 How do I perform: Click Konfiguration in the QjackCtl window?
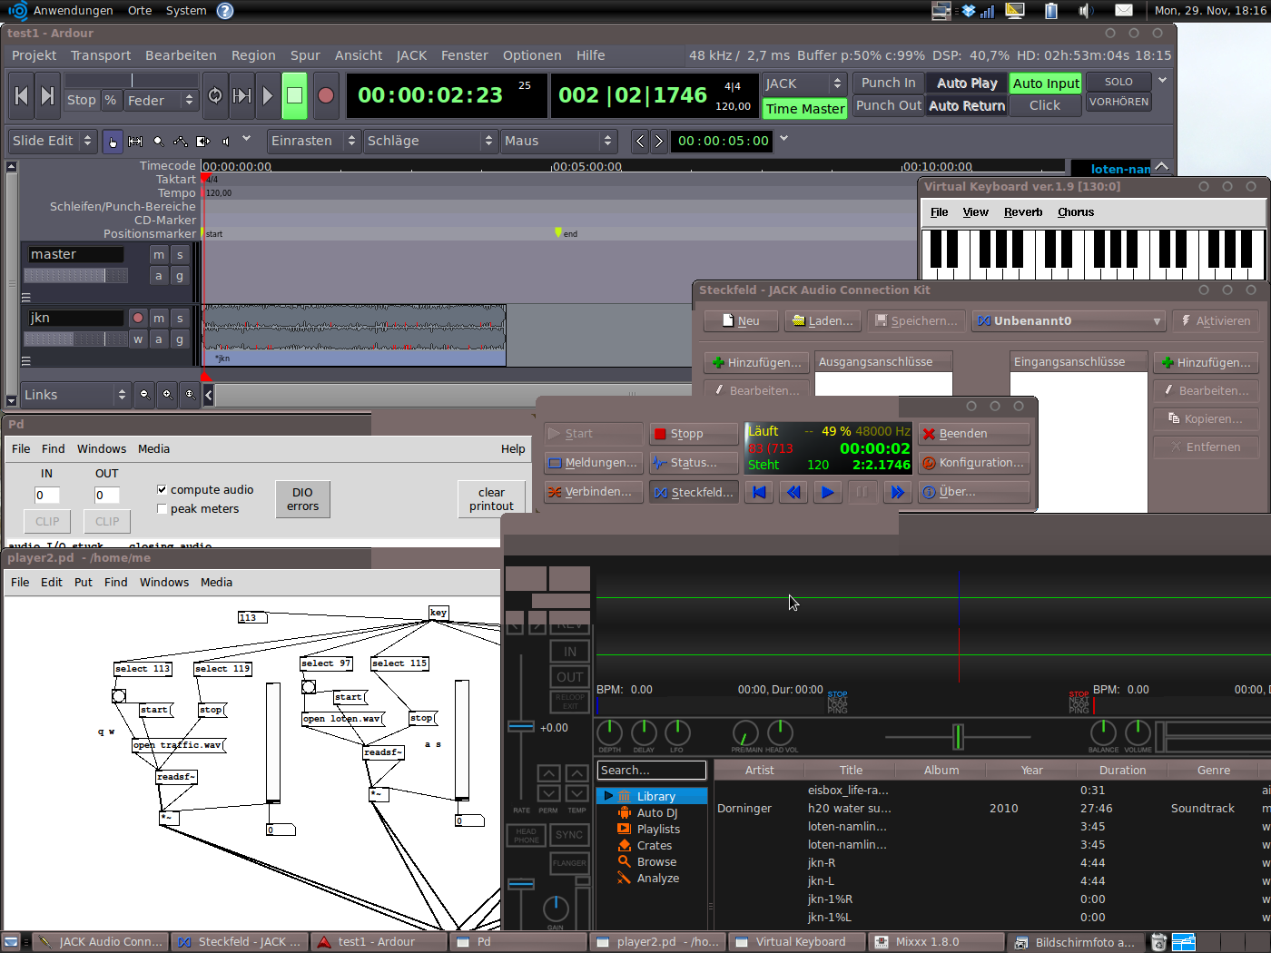[x=974, y=463]
